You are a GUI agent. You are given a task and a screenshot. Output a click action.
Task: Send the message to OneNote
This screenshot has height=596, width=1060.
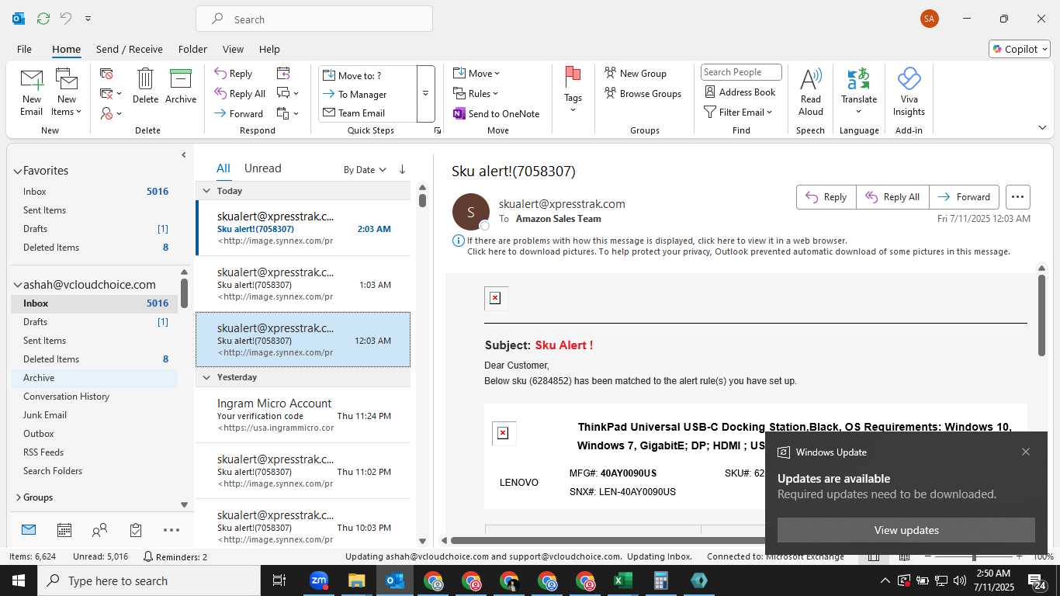tap(497, 113)
